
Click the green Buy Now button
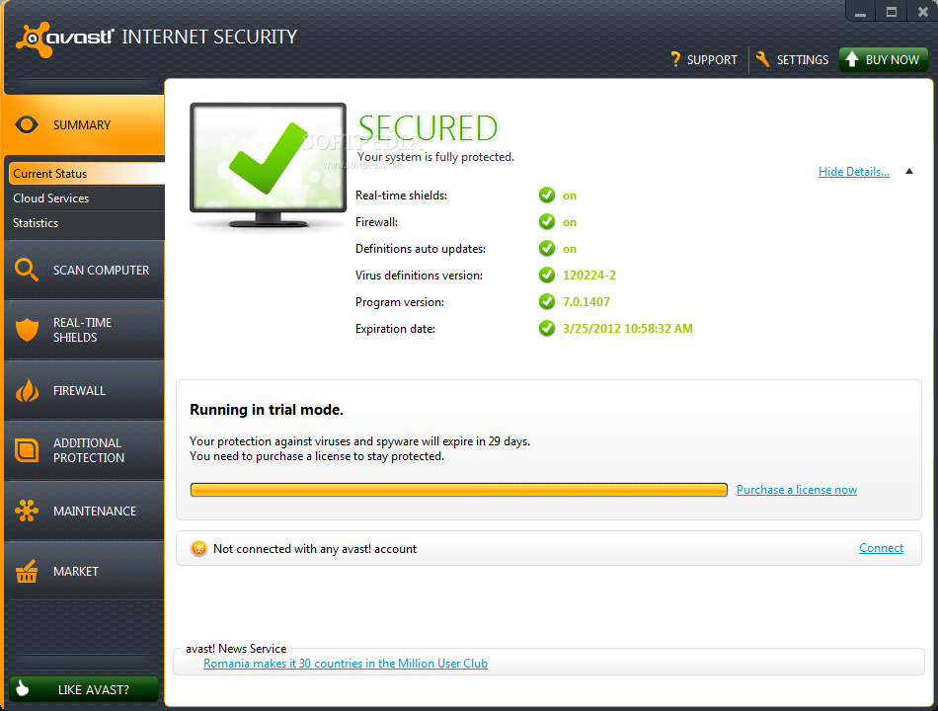pos(884,59)
